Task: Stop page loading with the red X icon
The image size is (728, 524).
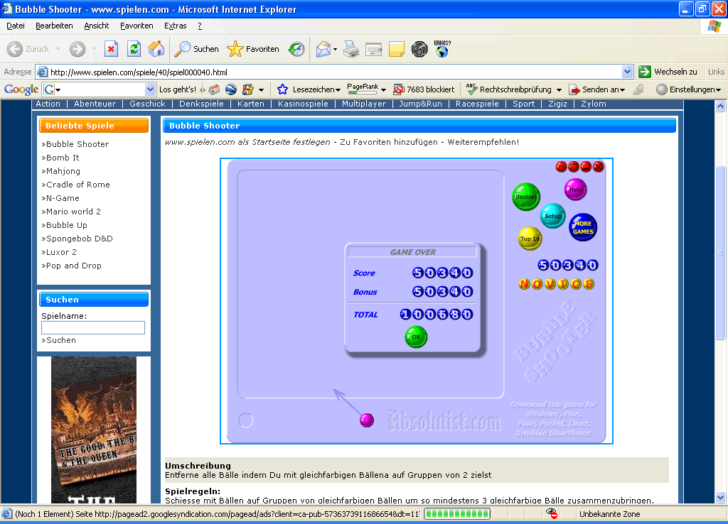Action: (111, 49)
